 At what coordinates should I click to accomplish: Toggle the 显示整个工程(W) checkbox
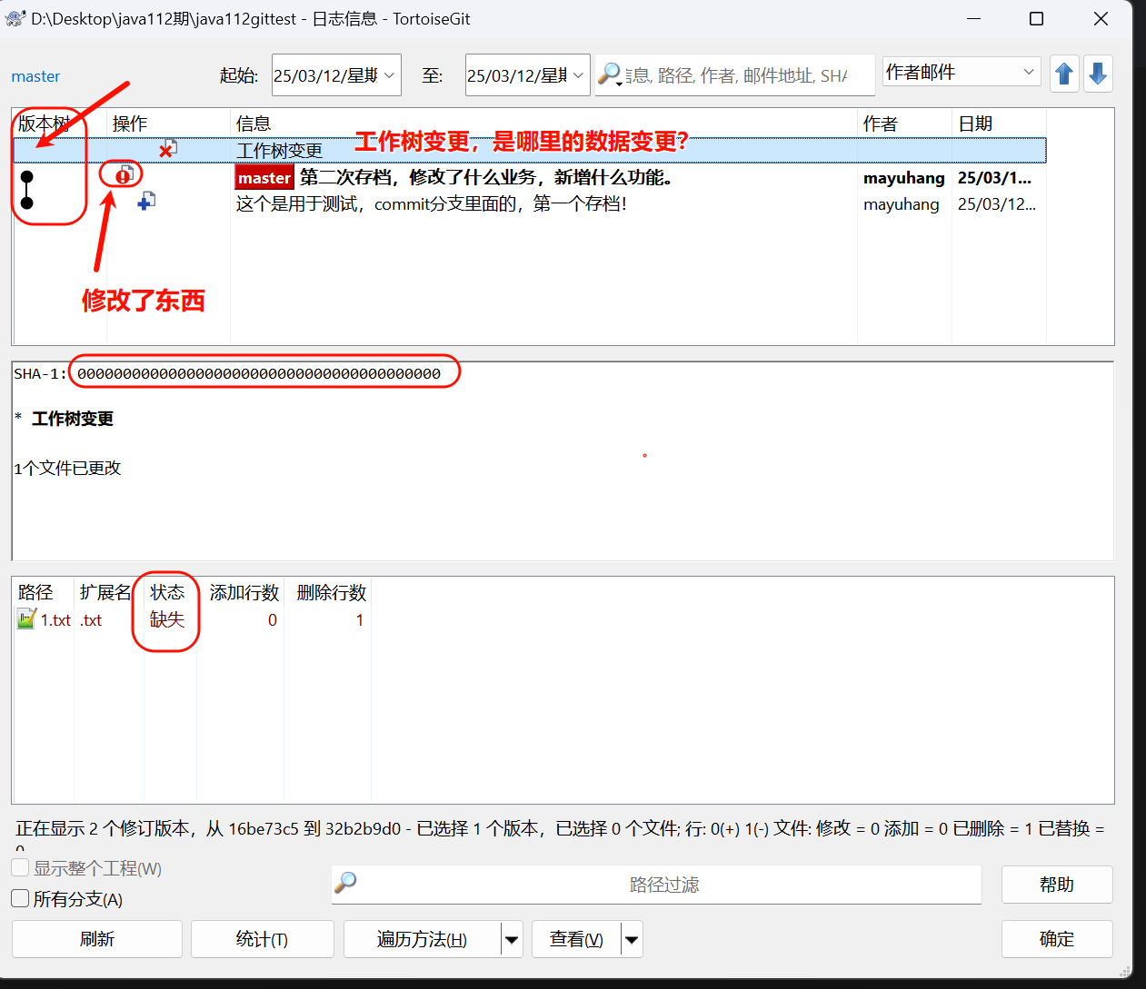20,867
